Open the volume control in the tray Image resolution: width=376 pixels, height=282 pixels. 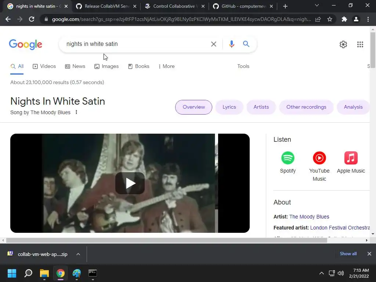[340, 273]
